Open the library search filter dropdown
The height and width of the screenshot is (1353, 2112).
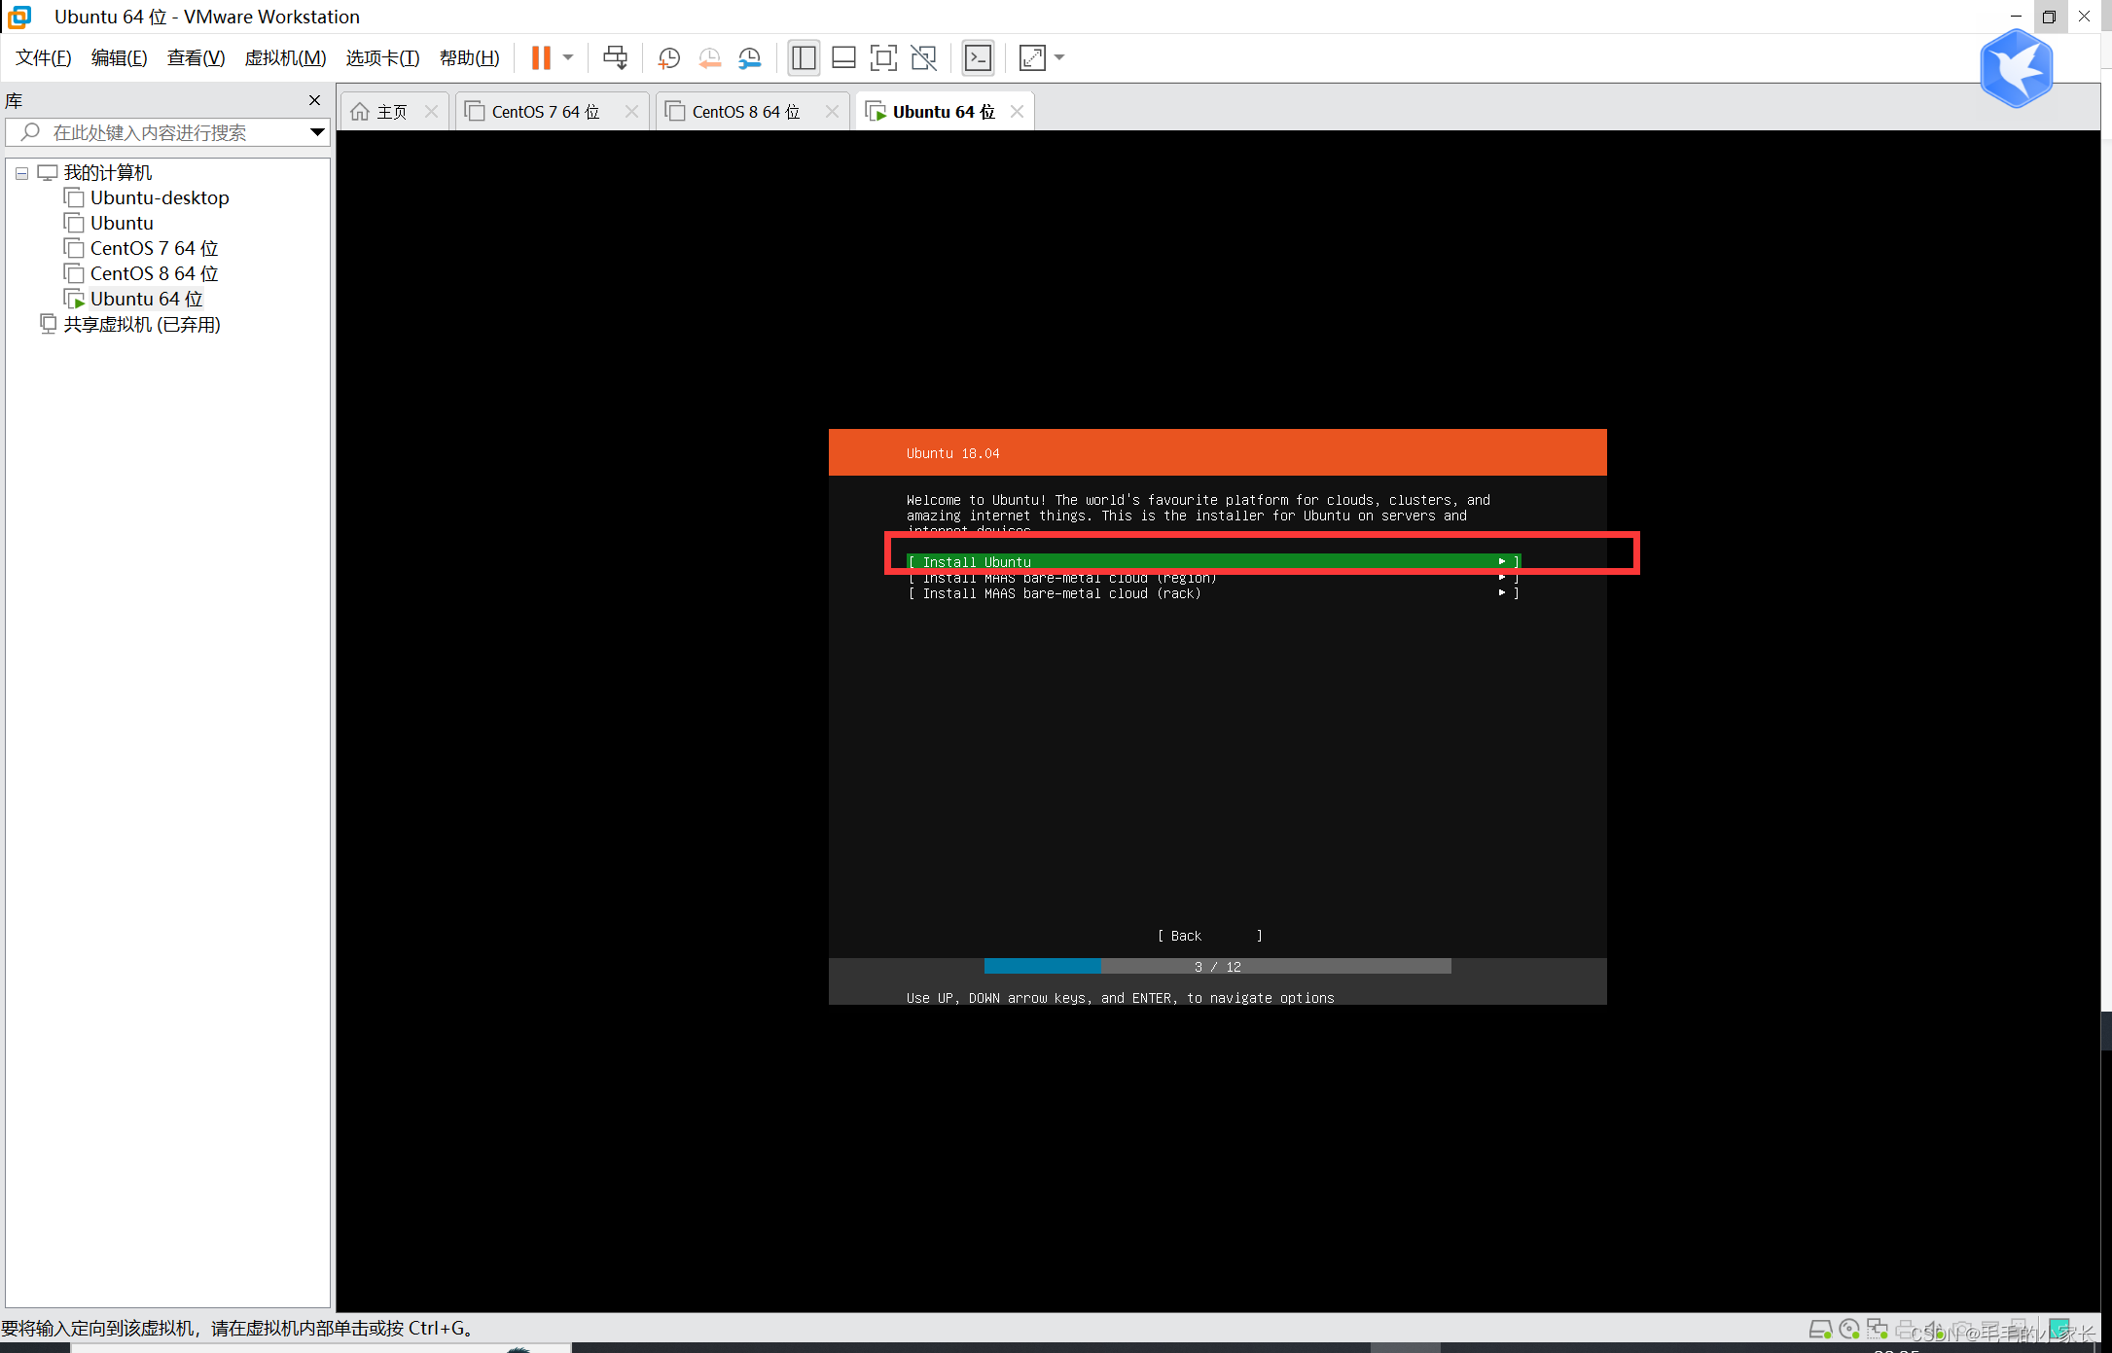tap(317, 132)
